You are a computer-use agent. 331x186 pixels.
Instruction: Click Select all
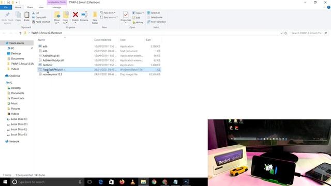pyautogui.click(x=154, y=13)
